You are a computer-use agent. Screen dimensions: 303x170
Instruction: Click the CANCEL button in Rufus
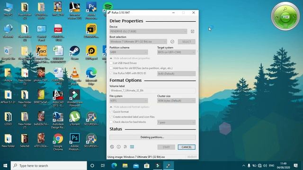[x=187, y=147]
